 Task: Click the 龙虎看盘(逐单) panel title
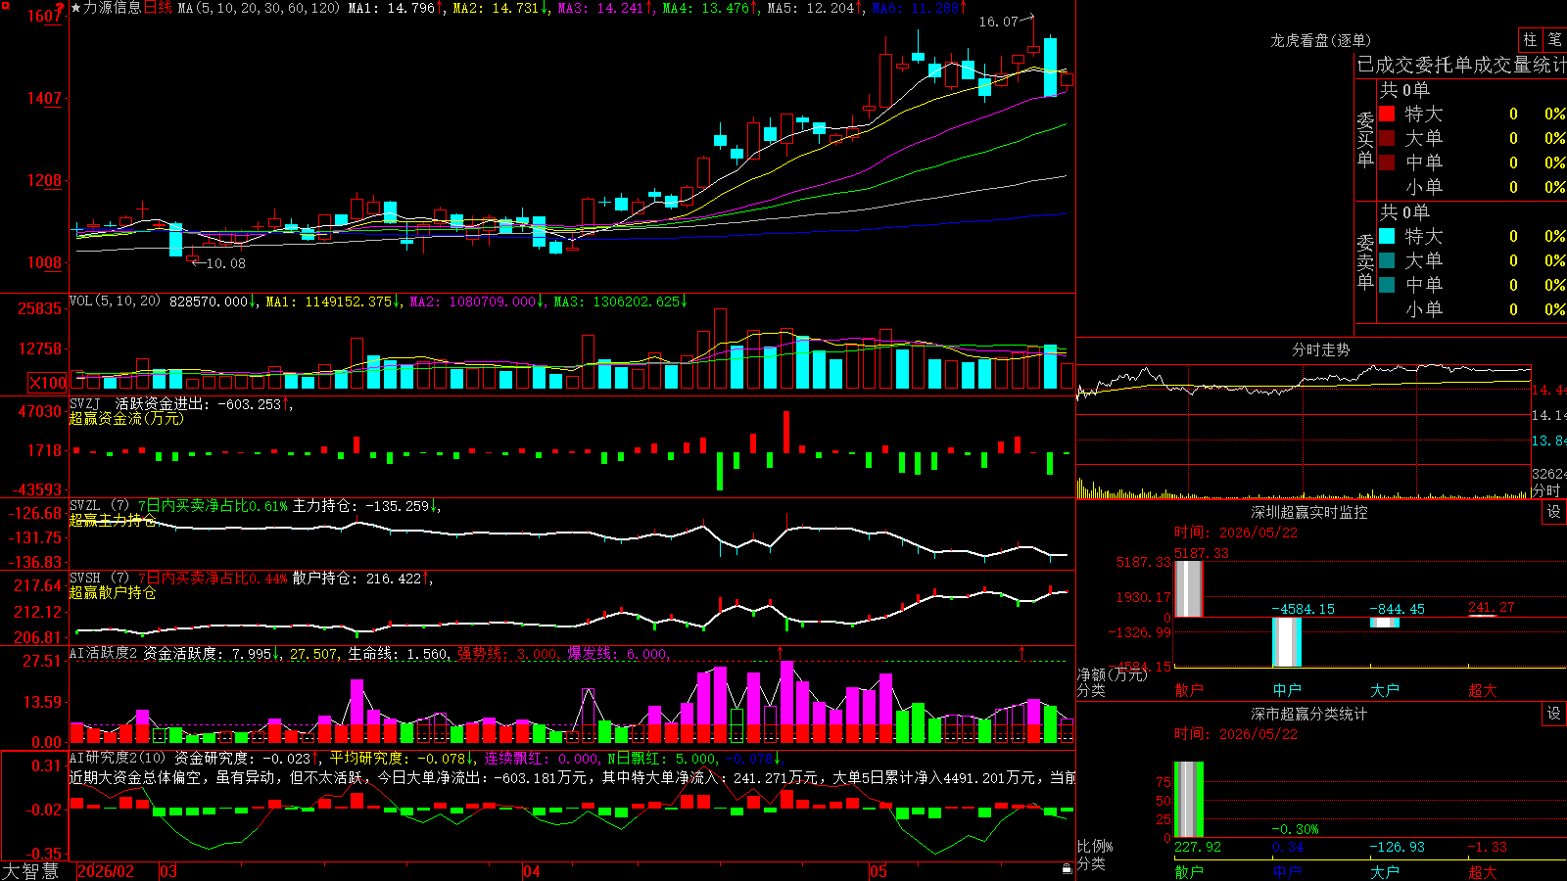click(x=1320, y=40)
